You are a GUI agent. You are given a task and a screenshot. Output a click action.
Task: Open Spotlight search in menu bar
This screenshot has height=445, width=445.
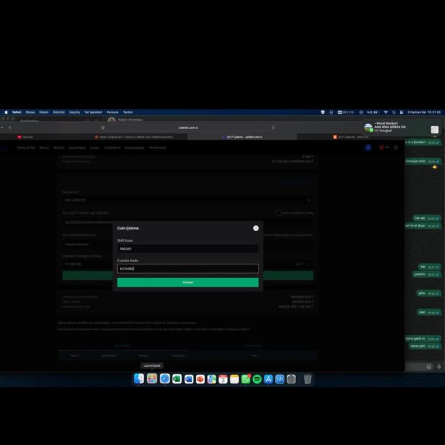[x=394, y=112]
